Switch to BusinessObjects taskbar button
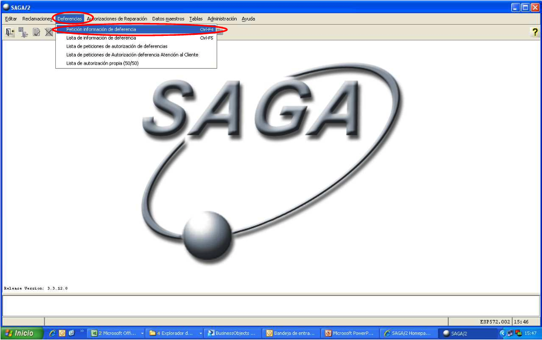Screen dimensions: 542x340 (x=233, y=333)
